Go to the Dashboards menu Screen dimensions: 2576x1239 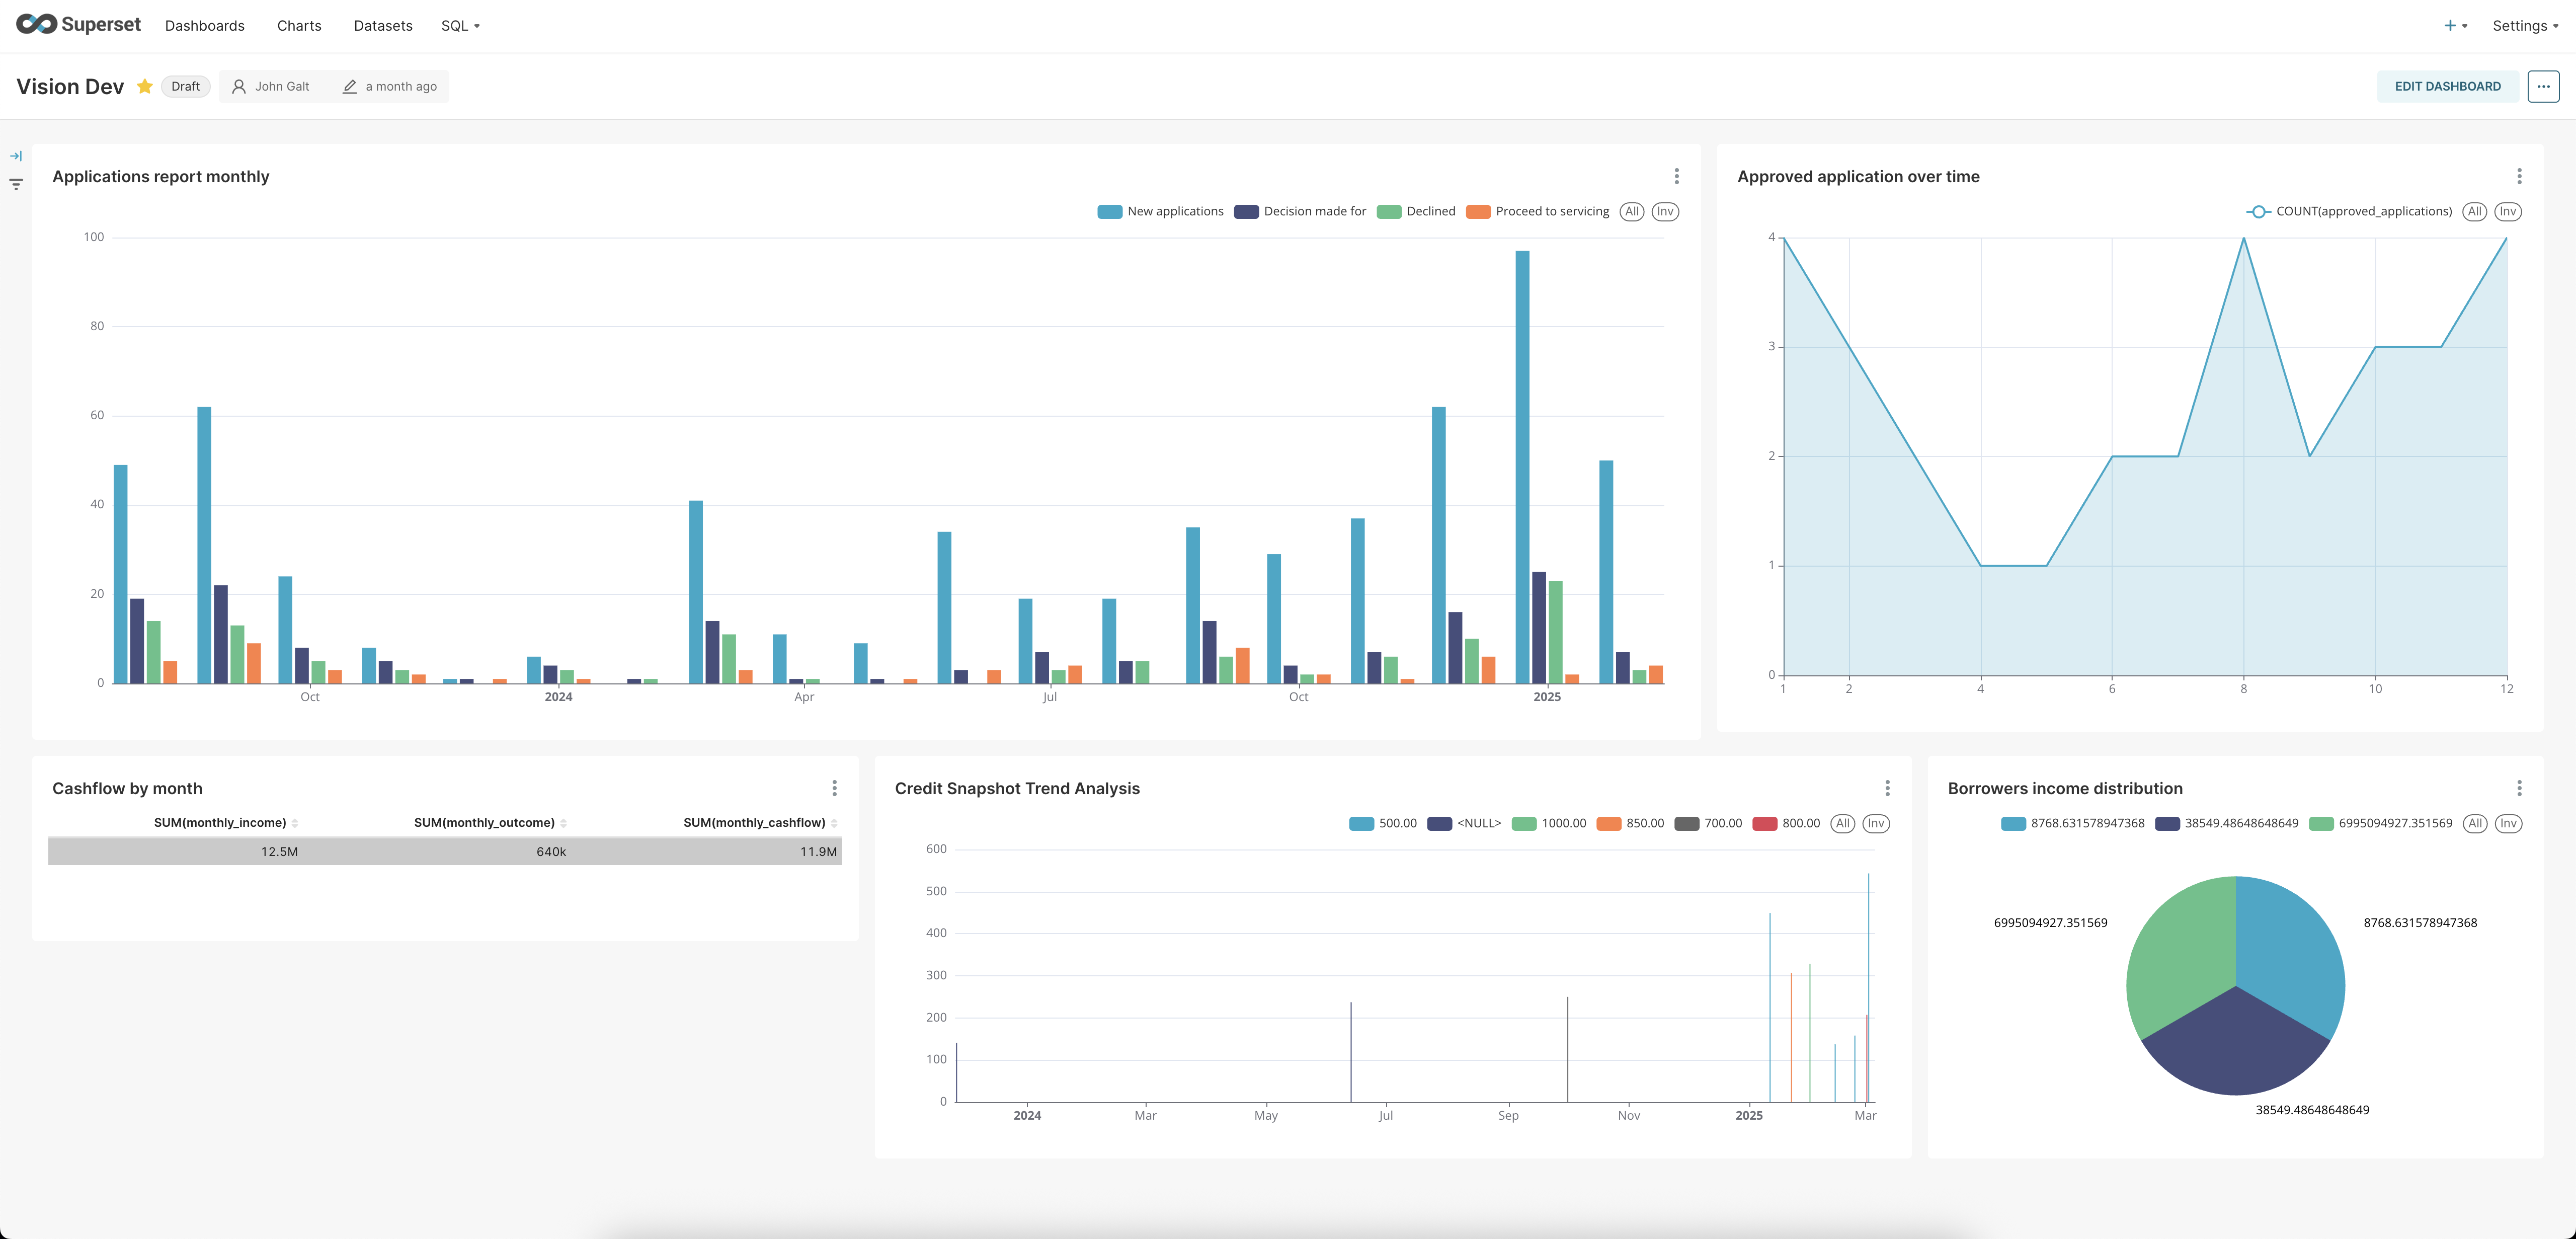(x=204, y=26)
